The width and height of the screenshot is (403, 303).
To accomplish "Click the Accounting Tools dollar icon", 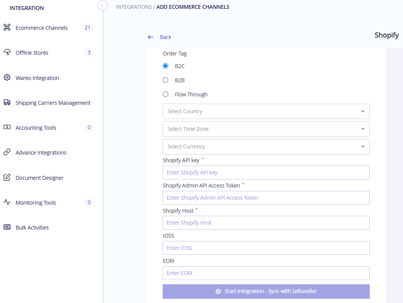I will 7,127.
